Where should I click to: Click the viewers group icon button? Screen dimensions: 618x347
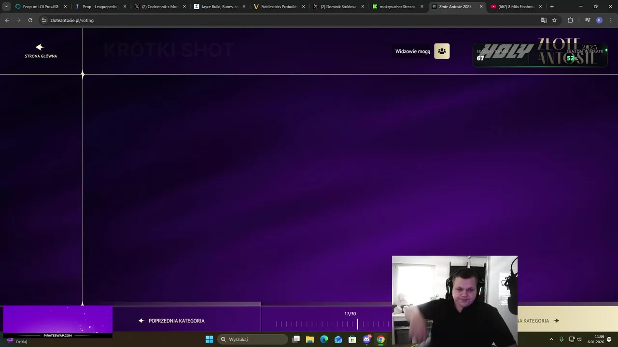[442, 51]
